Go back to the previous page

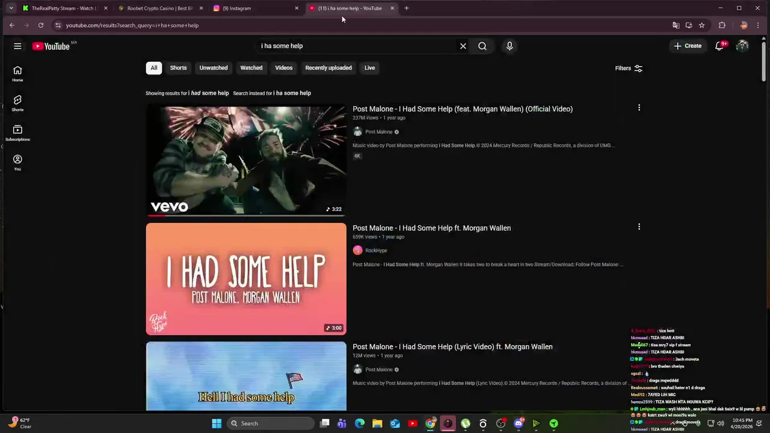coord(11,25)
